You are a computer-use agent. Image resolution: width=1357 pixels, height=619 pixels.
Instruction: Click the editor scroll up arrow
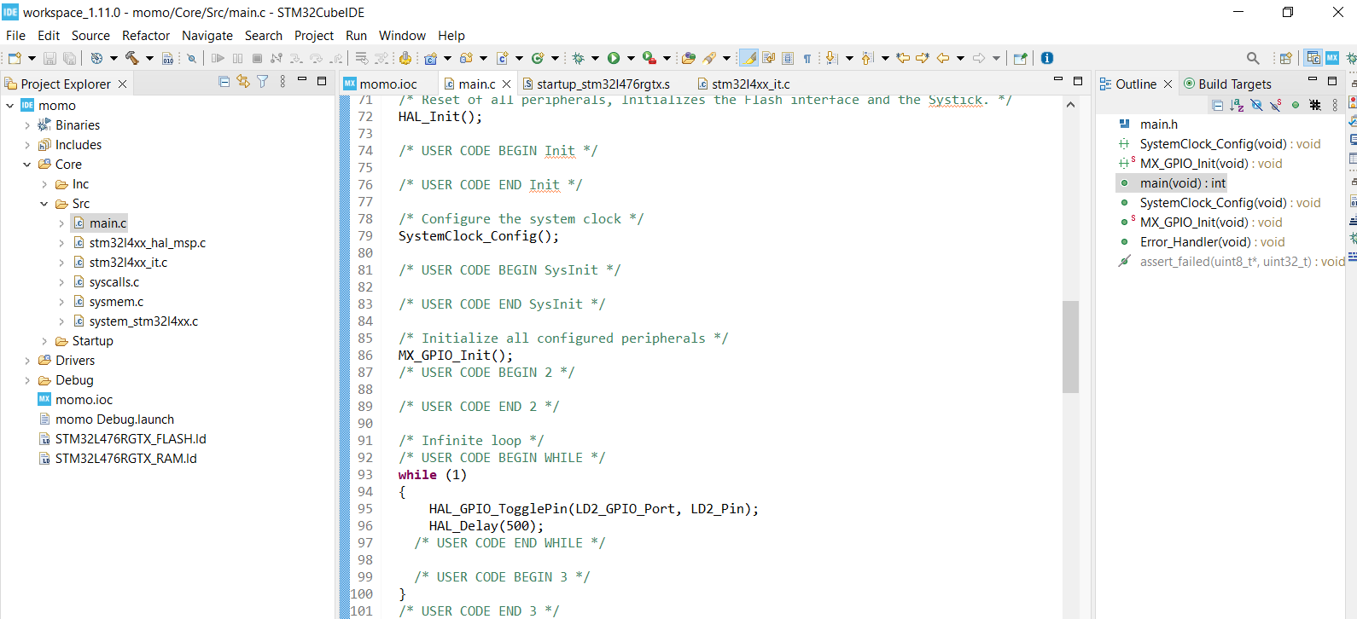tap(1071, 104)
